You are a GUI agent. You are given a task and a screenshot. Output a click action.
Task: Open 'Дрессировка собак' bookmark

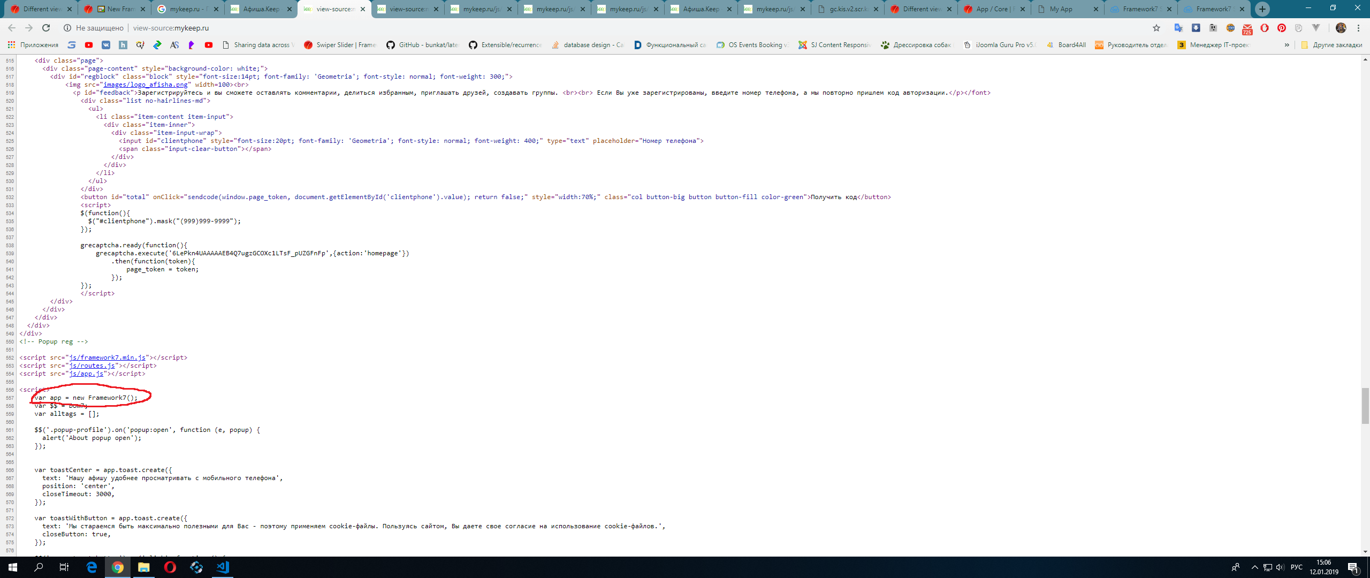click(x=917, y=45)
